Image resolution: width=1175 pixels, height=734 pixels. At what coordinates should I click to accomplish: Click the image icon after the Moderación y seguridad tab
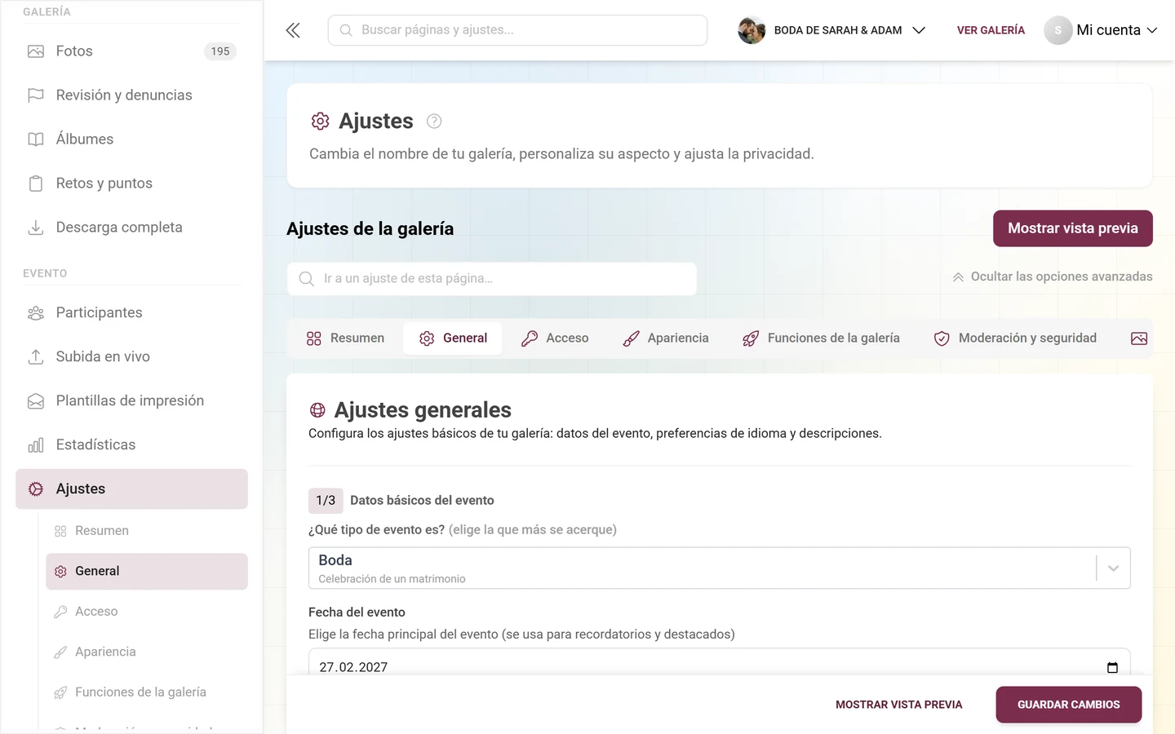pos(1139,338)
